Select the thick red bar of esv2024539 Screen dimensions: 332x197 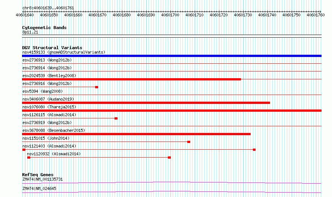point(131,79)
